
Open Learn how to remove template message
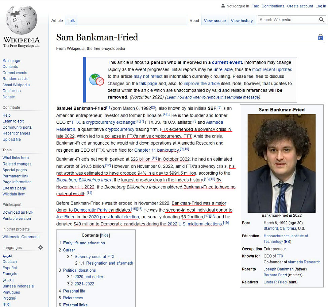pyautogui.click(x=213, y=97)
